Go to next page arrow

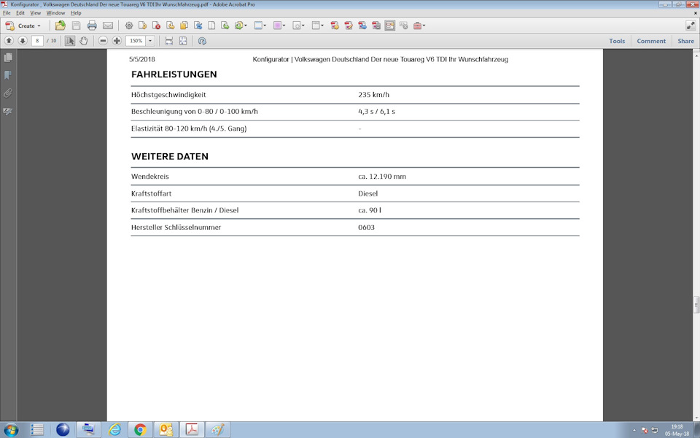click(x=23, y=41)
